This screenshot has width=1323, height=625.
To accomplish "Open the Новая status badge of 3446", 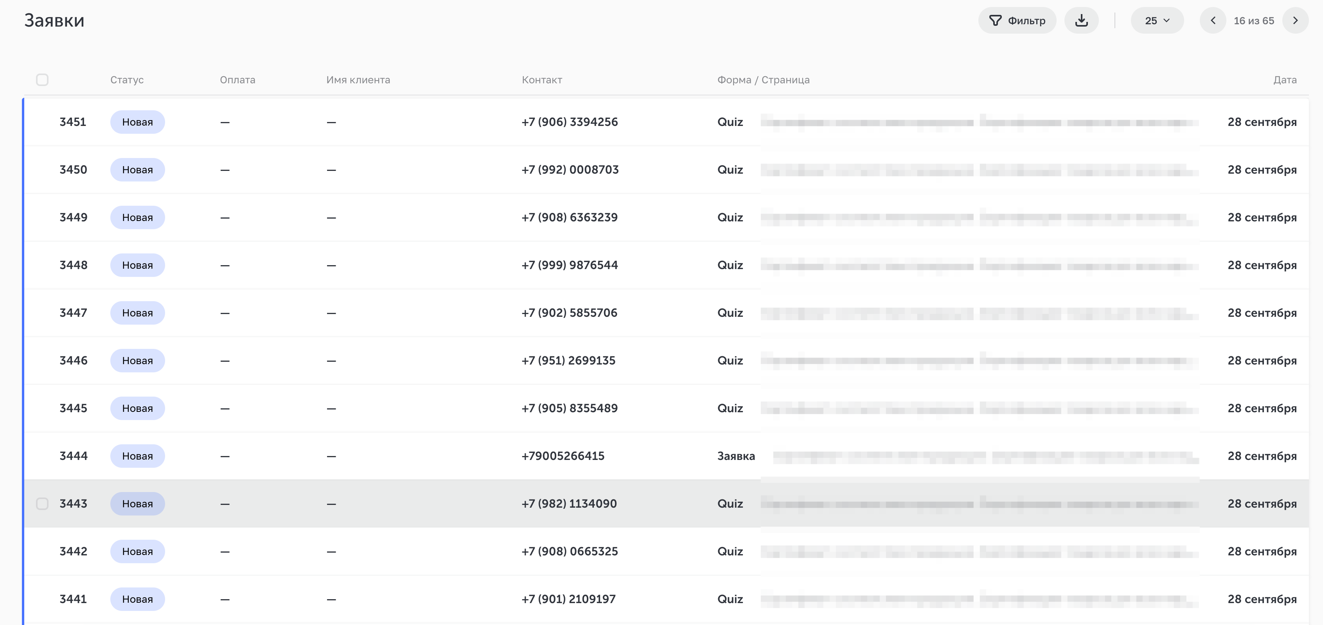I will coord(137,361).
